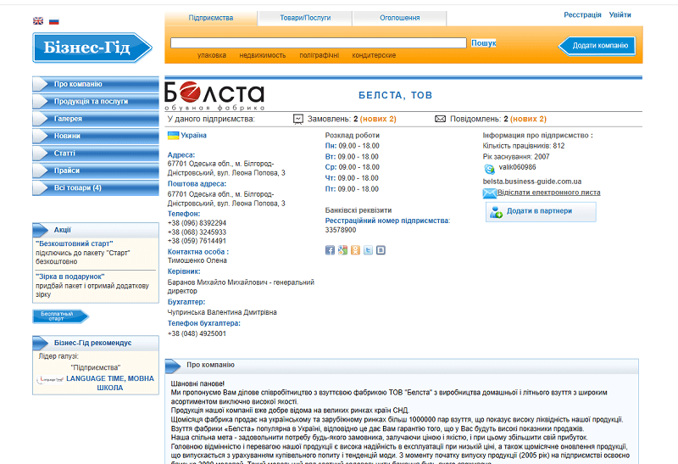Select the Оголошення search tab
This screenshot has height=464, width=678.
pyautogui.click(x=399, y=18)
